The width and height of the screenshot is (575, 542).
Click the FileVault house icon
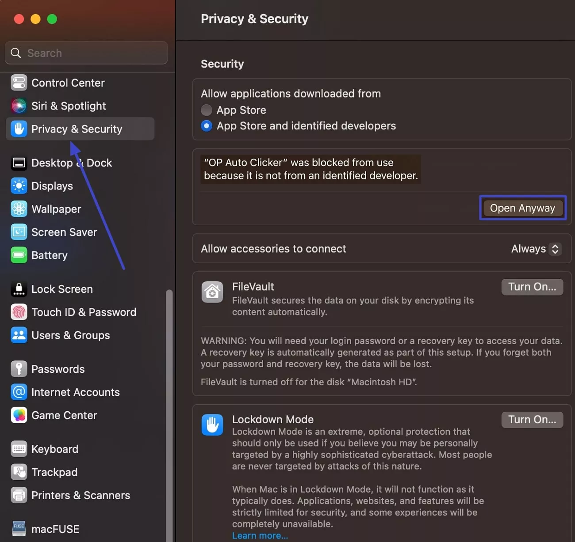(212, 292)
